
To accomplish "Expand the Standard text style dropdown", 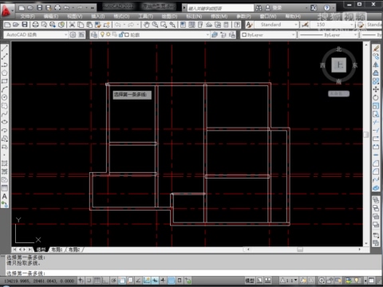I will click(276, 25).
